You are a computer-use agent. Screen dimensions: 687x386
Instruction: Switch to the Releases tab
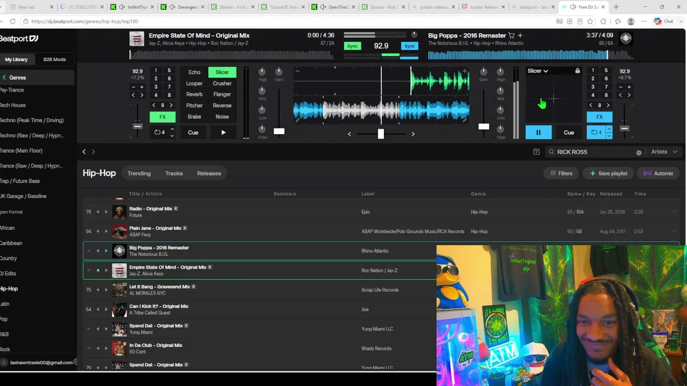(209, 173)
